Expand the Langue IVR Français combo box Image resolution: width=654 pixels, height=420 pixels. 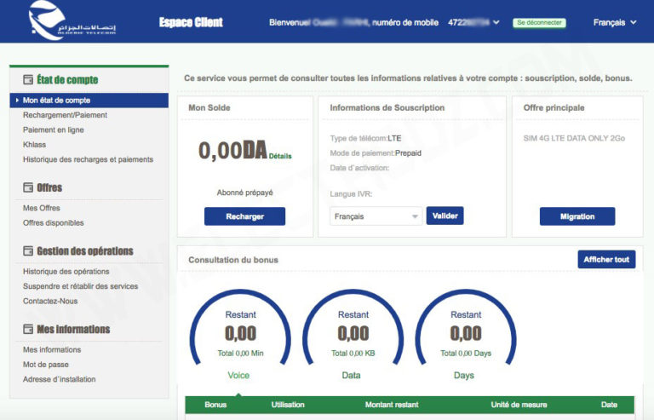[376, 216]
